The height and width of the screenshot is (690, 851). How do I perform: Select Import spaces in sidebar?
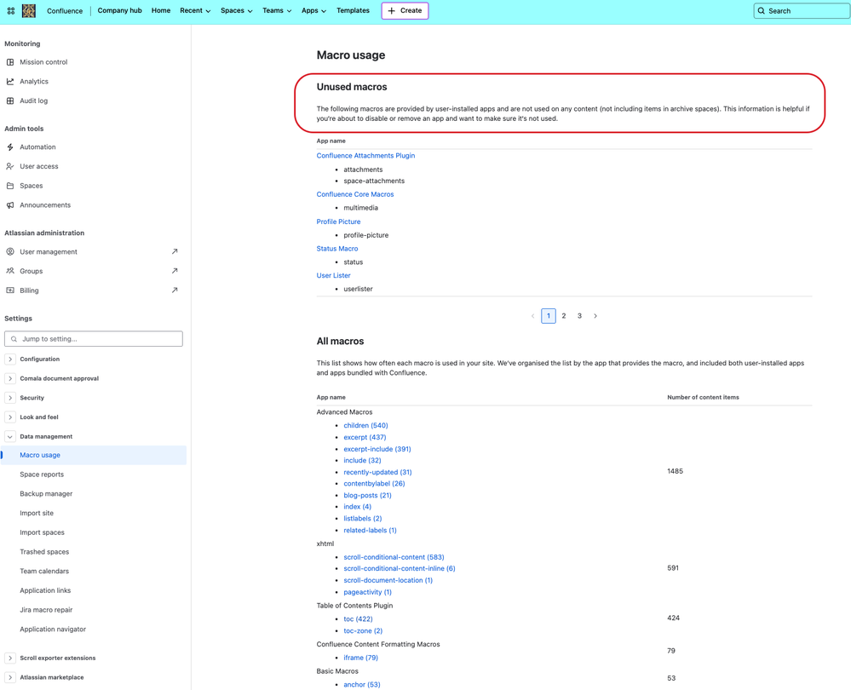(43, 532)
